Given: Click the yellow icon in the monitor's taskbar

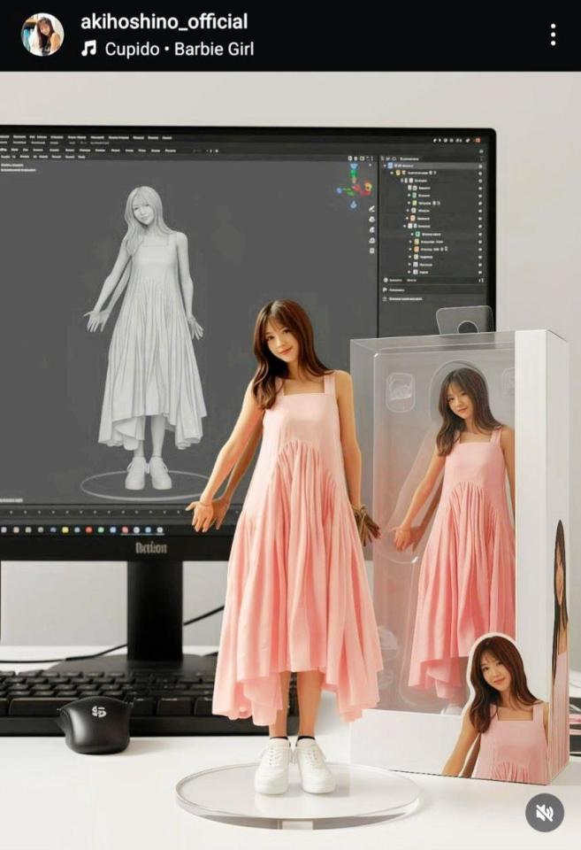Looking at the screenshot, I should pyautogui.click(x=67, y=529).
